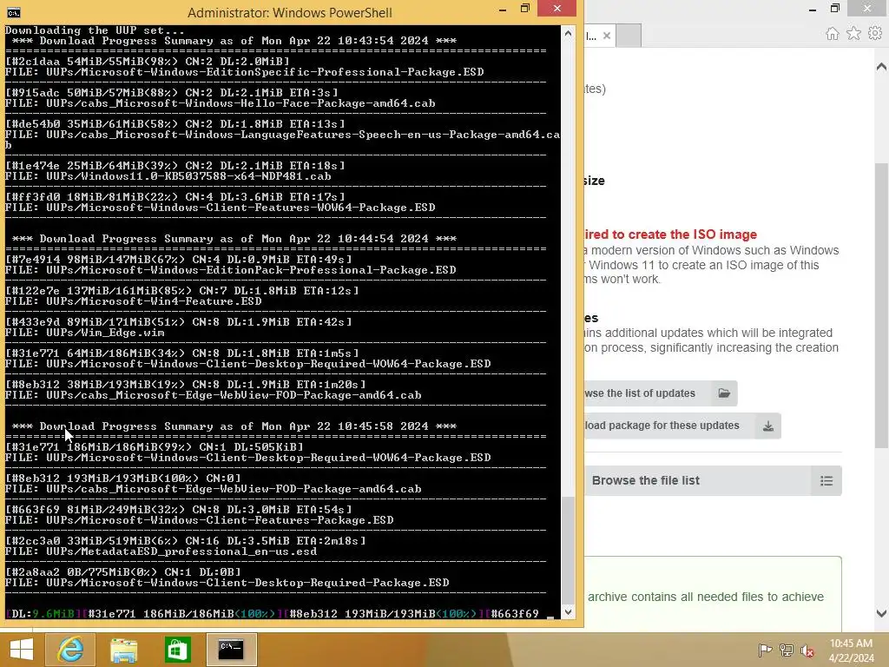The height and width of the screenshot is (667, 889).
Task: Click the 10:43:54 progress summary header
Action: (x=234, y=40)
